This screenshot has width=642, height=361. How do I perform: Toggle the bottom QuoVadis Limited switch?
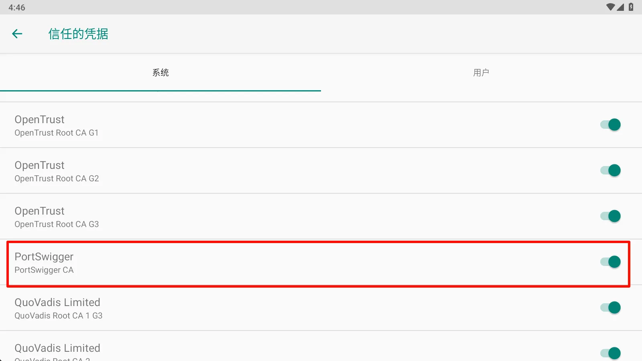pyautogui.click(x=610, y=353)
